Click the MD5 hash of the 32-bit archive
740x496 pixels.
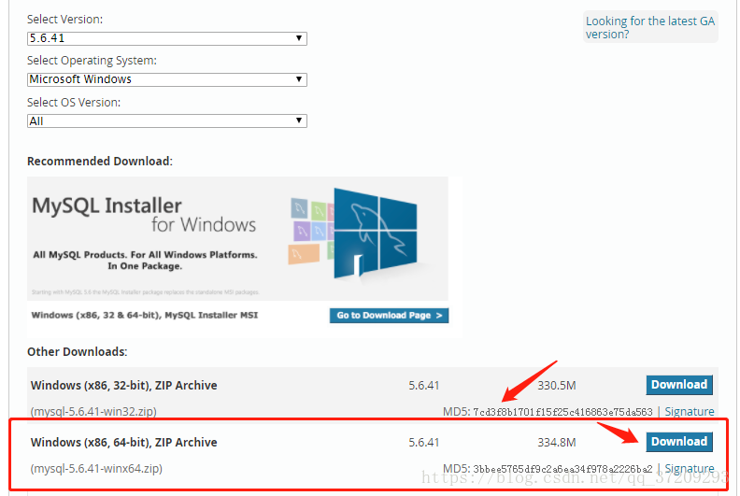(562, 412)
